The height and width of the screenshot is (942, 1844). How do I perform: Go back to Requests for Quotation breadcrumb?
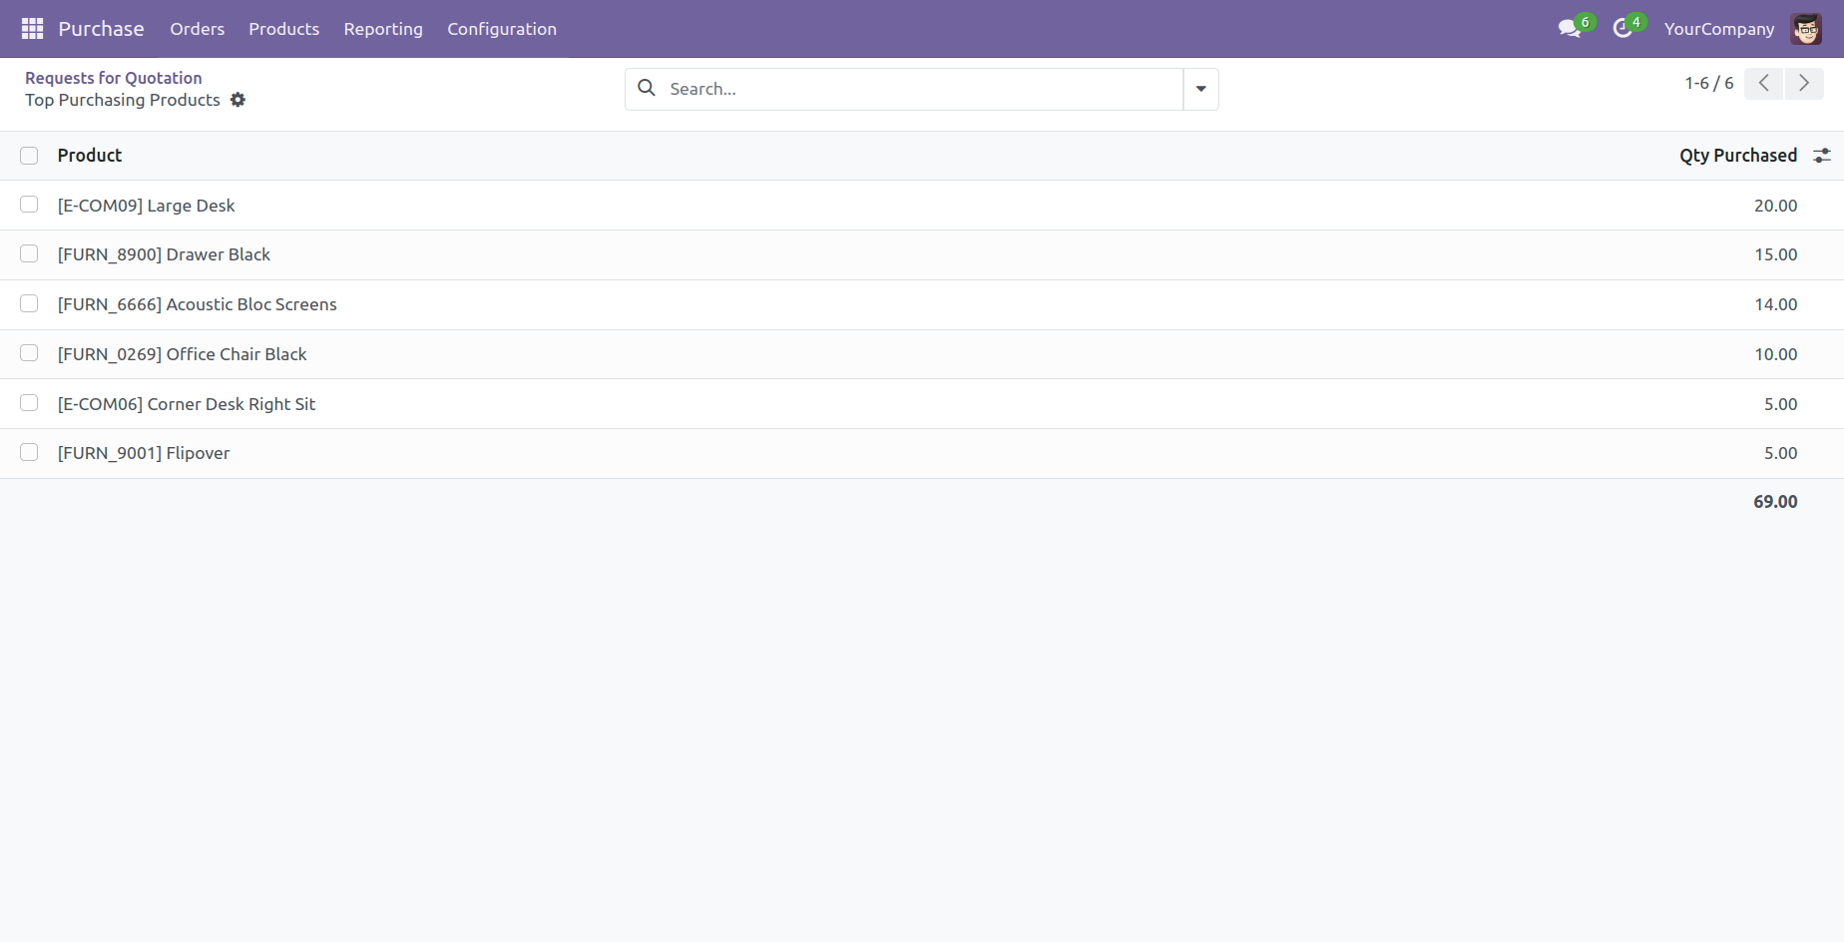pyautogui.click(x=114, y=78)
